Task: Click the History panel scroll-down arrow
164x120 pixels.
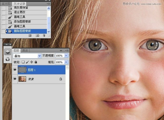Action: (x=49, y=32)
